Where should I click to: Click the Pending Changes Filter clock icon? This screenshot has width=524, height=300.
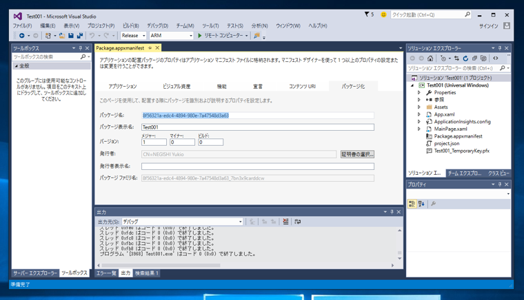[x=443, y=58]
